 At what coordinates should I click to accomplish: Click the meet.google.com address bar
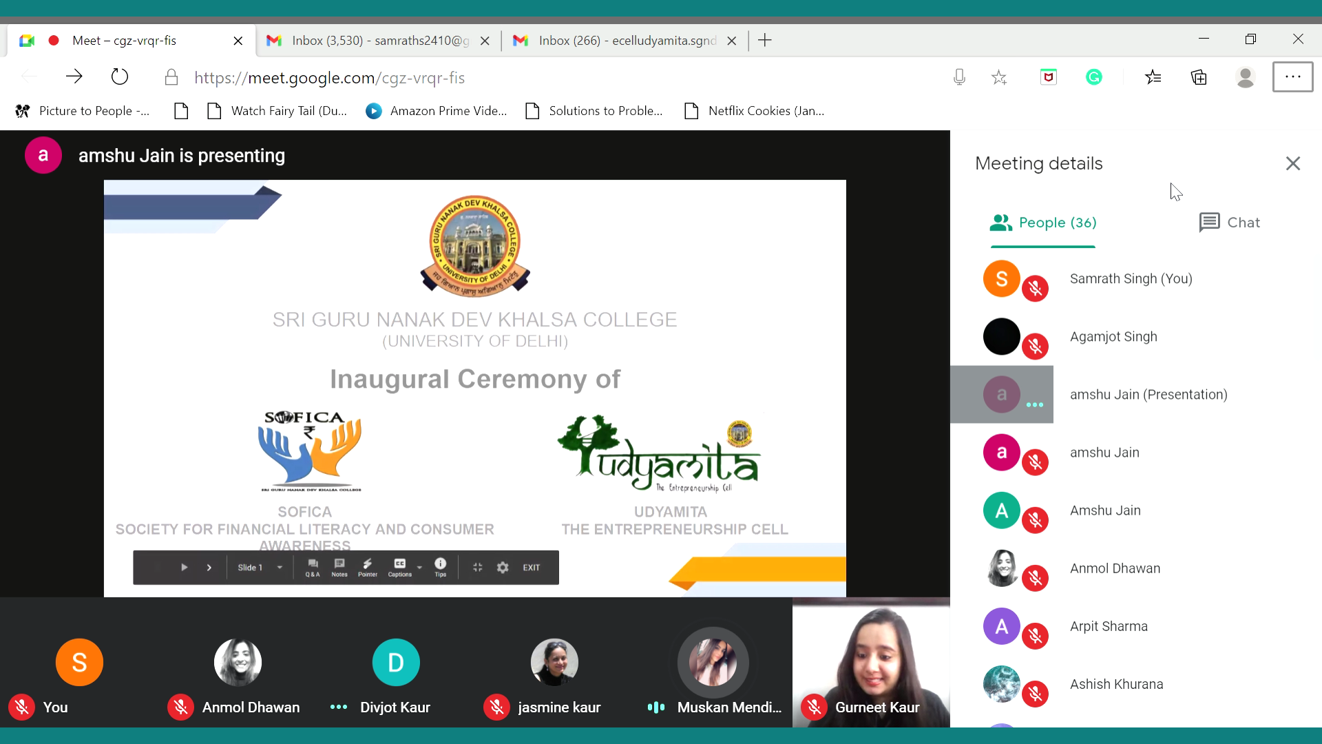(x=329, y=78)
